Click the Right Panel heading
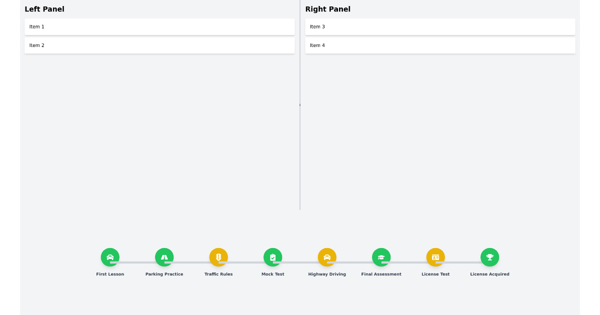The width and height of the screenshot is (600, 315). click(x=327, y=9)
